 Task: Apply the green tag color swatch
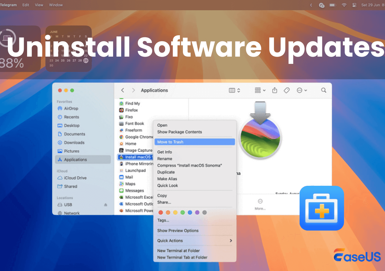183,212
